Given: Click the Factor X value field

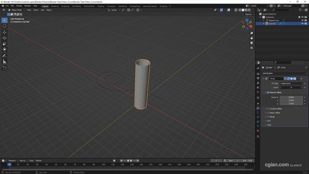Looking at the screenshot, I should point(291,97).
